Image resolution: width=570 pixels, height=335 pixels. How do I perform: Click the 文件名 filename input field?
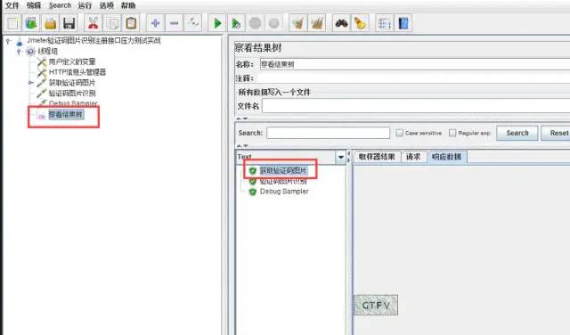tap(416, 106)
